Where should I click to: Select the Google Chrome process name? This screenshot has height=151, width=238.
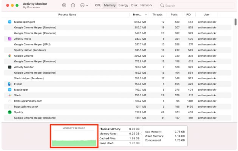[24, 56]
